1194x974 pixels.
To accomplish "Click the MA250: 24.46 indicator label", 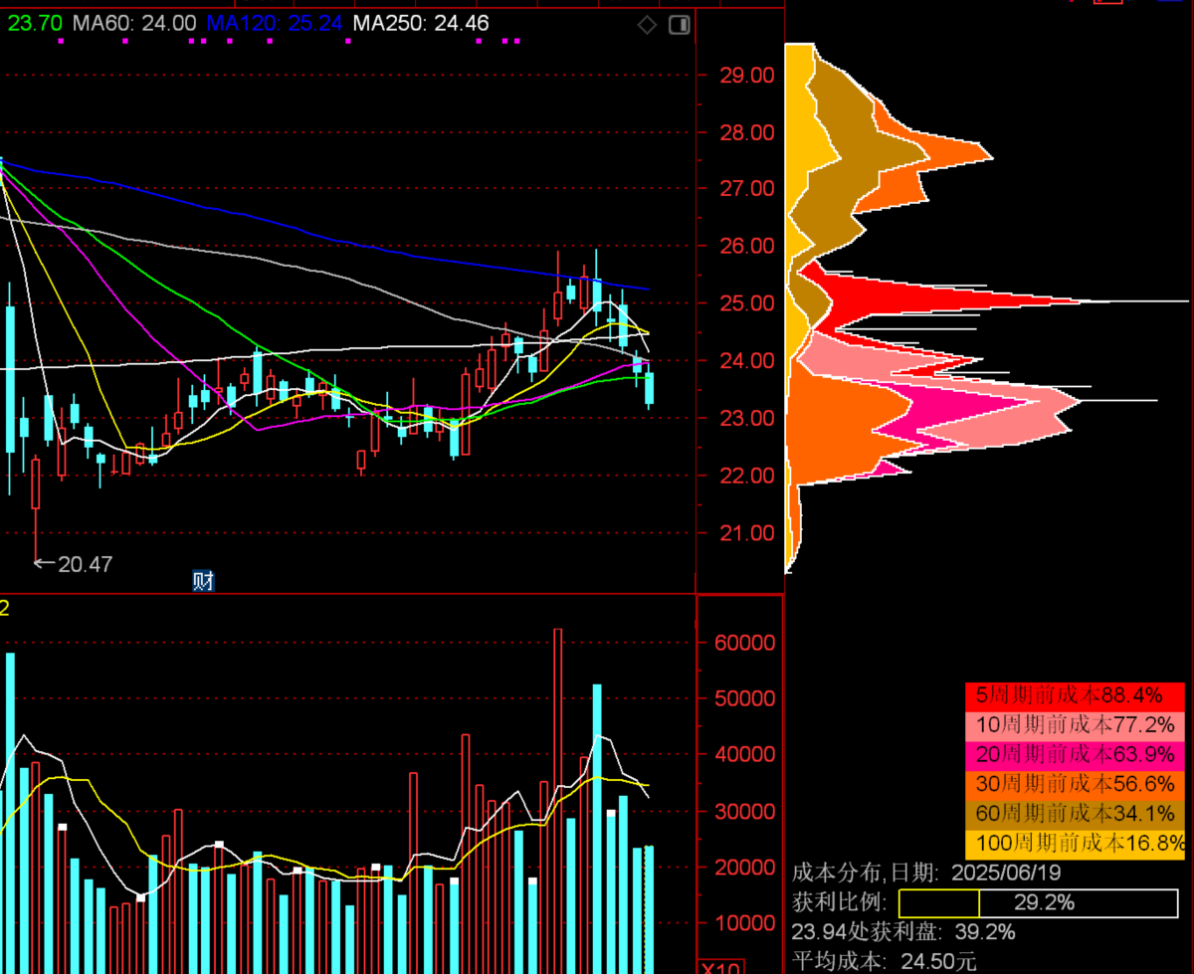I will (421, 23).
